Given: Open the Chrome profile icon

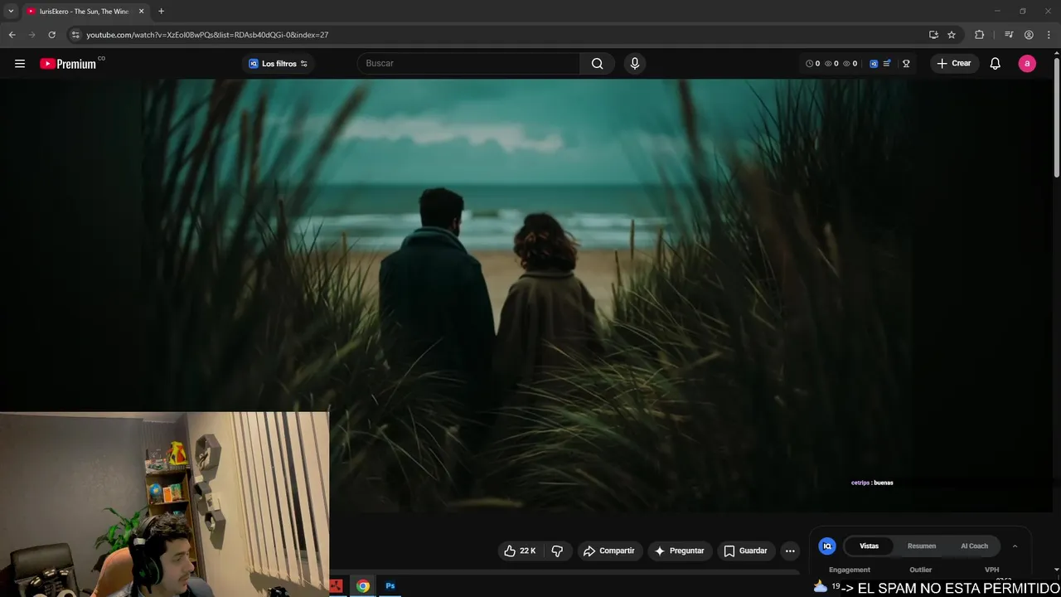Looking at the screenshot, I should [1029, 35].
